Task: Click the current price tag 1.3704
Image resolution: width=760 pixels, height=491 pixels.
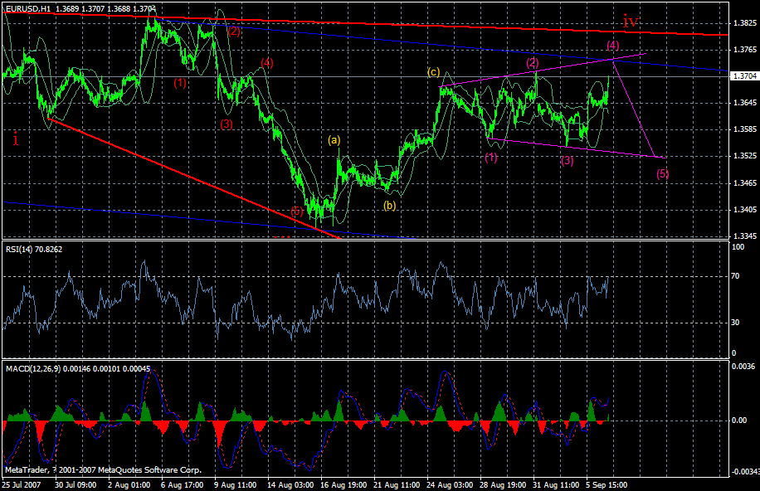Action: point(744,76)
